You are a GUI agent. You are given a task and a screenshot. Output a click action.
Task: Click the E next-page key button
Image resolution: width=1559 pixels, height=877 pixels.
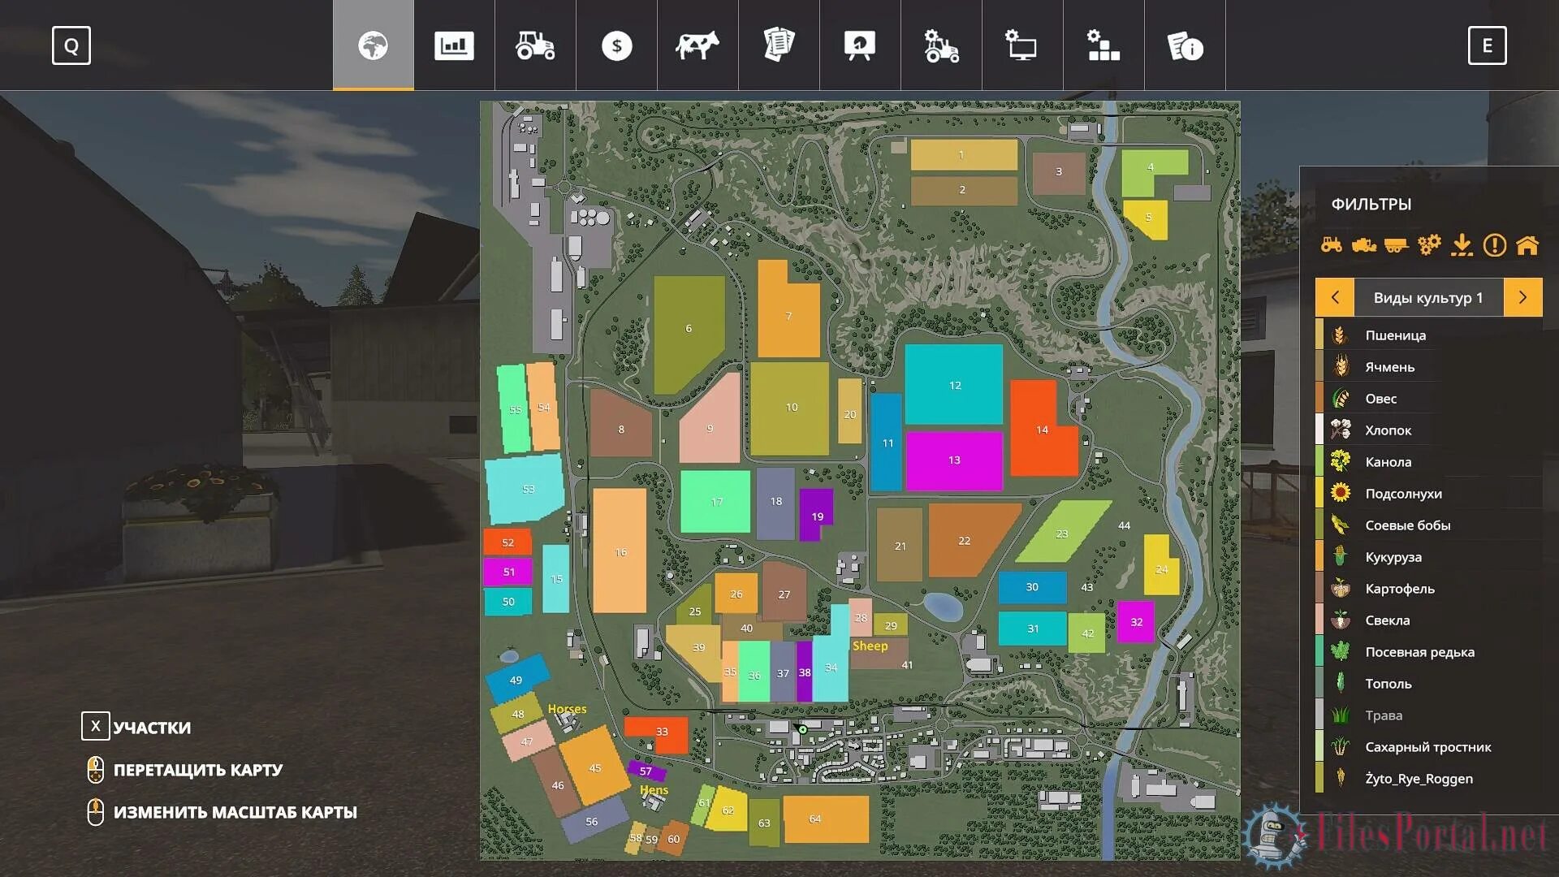1488,45
